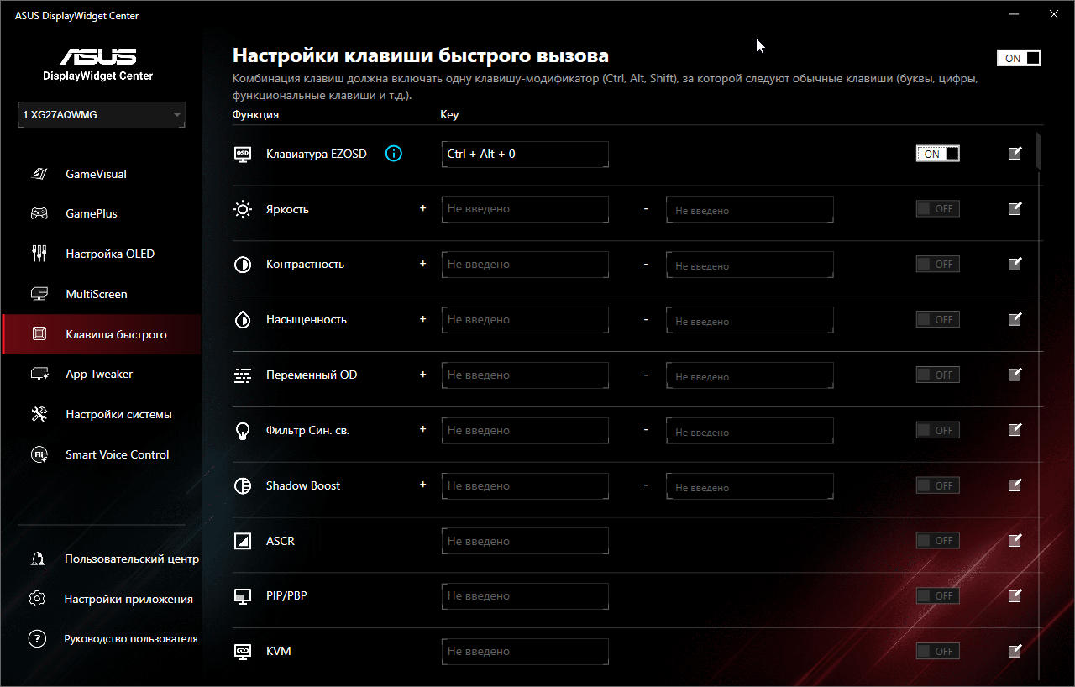
Task: Click the hotkey list vertical scrollbar
Action: 1040,151
